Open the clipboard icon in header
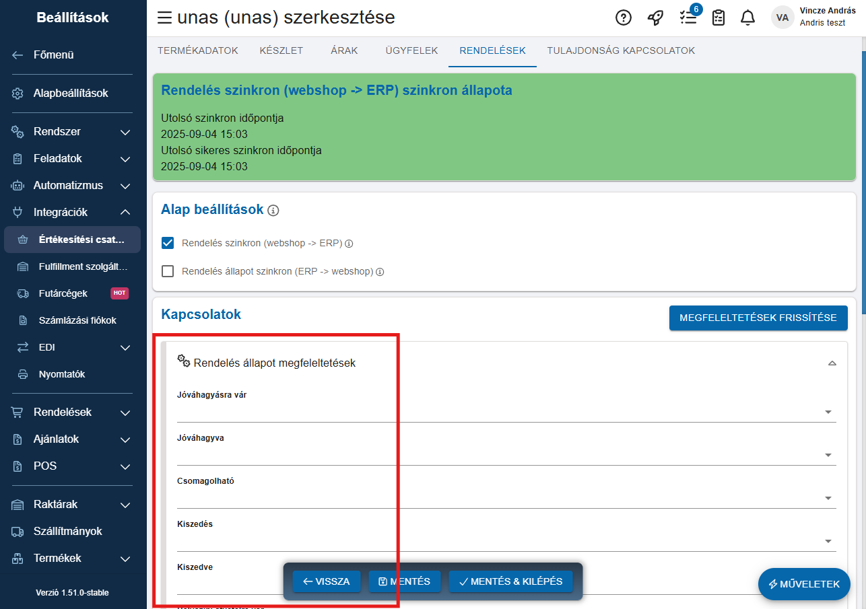Viewport: 866px width, 609px height. pyautogui.click(x=719, y=18)
